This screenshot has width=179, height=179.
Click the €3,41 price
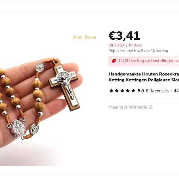coord(124,36)
